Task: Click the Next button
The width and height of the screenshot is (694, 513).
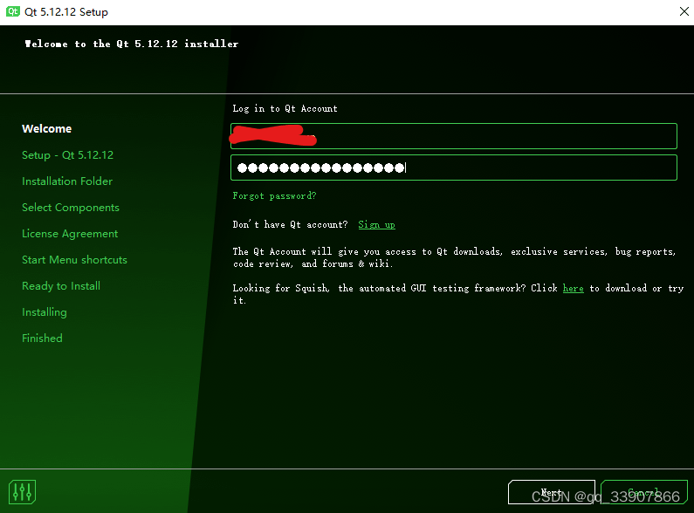Action: coord(552,492)
